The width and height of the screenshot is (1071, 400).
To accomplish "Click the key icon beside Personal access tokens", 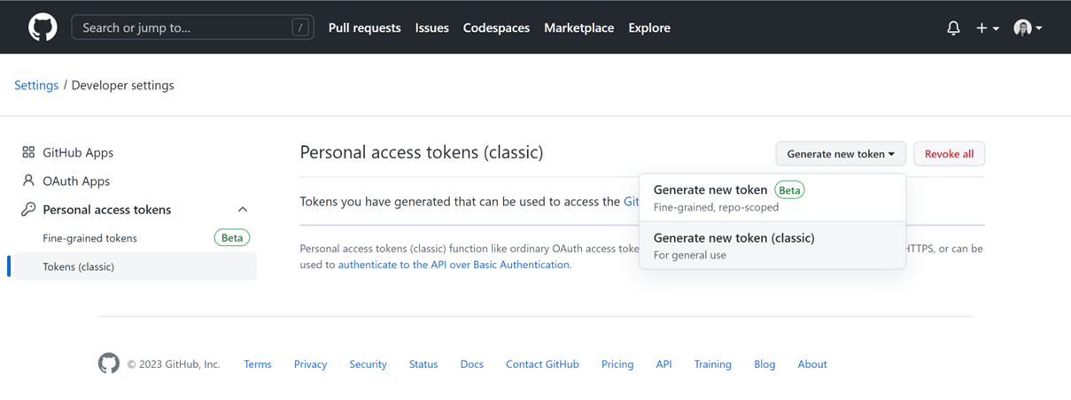I will click(x=28, y=210).
